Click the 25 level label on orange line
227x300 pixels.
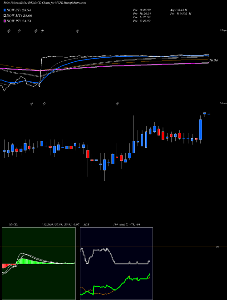coord(217,247)
